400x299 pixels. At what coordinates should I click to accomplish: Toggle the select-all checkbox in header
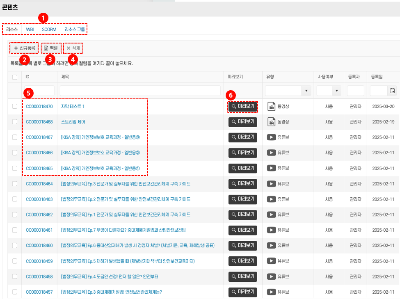tap(15, 77)
